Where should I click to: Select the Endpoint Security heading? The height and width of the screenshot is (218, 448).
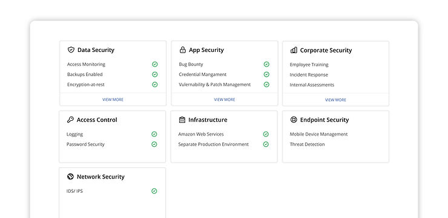(x=324, y=120)
